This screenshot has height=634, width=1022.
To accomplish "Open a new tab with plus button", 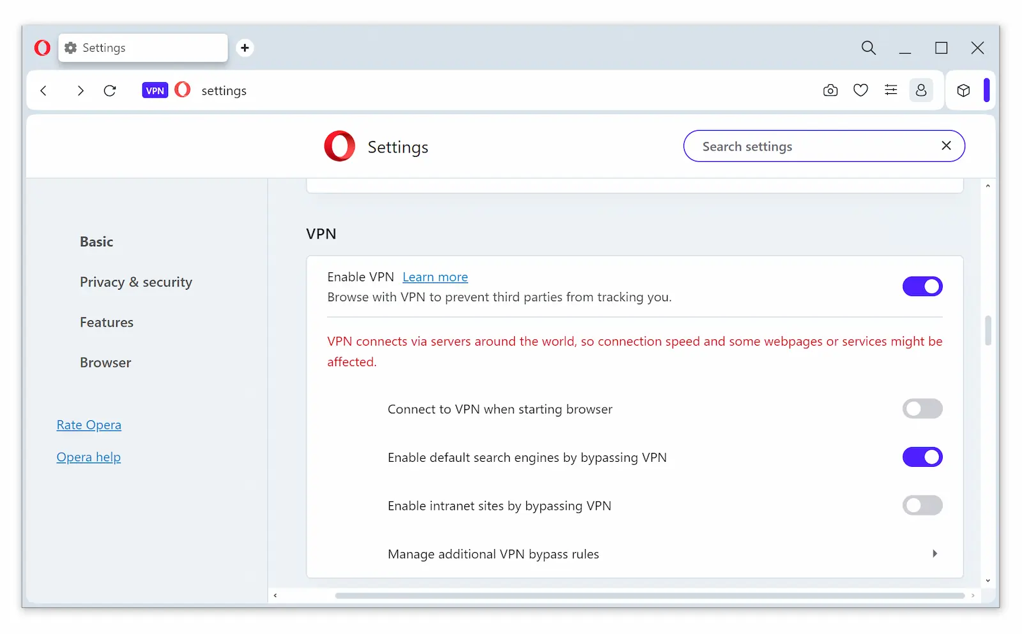I will pyautogui.click(x=245, y=48).
